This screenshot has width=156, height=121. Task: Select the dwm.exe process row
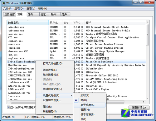(76, 55)
